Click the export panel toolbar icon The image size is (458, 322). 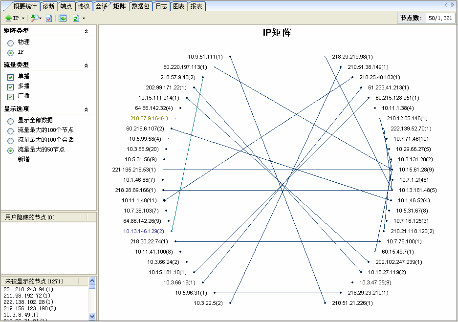pyautogui.click(x=62, y=18)
